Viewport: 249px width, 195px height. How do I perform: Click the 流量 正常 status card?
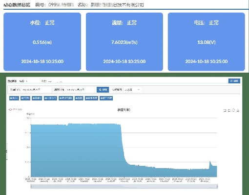[124, 42]
